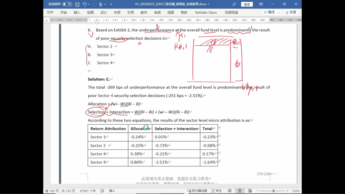Open the 百度网盘 tab
This screenshot has height=194, width=345.
tap(231, 12)
